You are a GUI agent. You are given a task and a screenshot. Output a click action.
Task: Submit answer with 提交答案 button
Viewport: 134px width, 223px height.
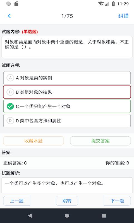pos(100,141)
